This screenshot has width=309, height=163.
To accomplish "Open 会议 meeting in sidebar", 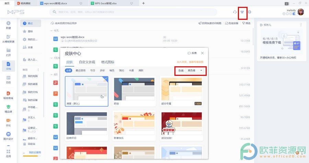I will [x=8, y=122].
